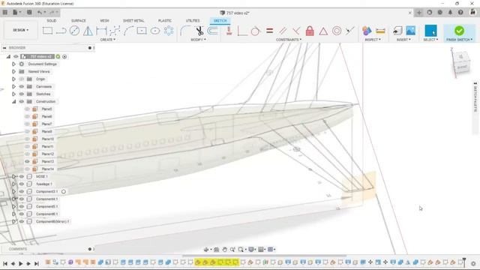The height and width of the screenshot is (270, 480).
Task: Open the new design tab plus button
Action: pos(419,13)
